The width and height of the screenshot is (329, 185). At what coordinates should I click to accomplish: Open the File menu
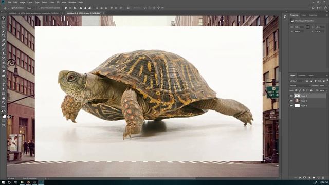pos(9,2)
